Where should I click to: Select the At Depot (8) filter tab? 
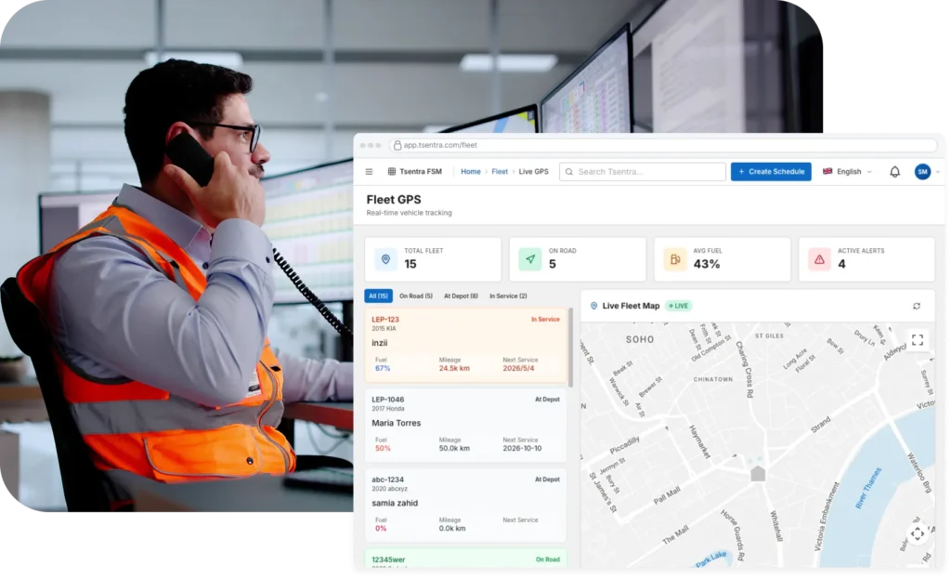pos(461,296)
